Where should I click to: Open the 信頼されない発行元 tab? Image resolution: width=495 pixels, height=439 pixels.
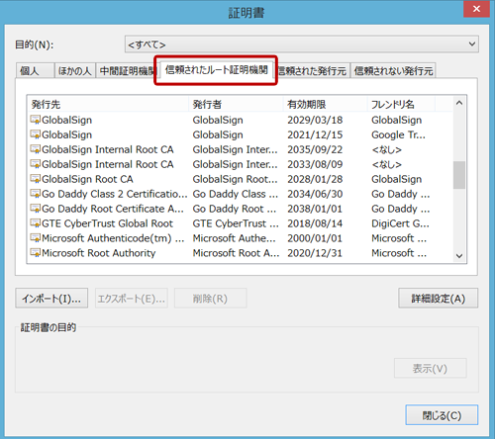pyautogui.click(x=393, y=71)
